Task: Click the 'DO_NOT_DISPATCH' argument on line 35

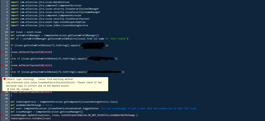Action: [98, 115]
